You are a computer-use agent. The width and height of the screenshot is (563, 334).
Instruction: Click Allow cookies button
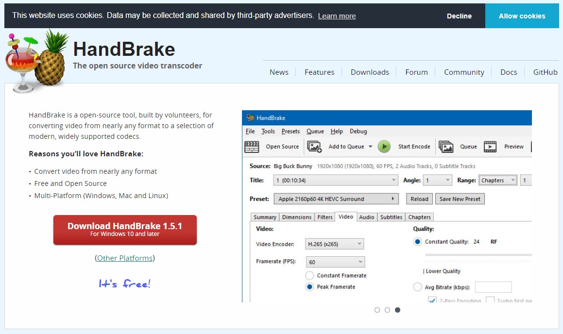point(522,16)
